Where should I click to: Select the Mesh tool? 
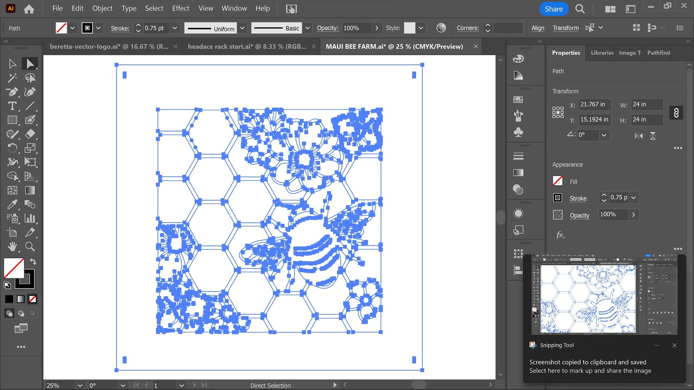(x=12, y=190)
